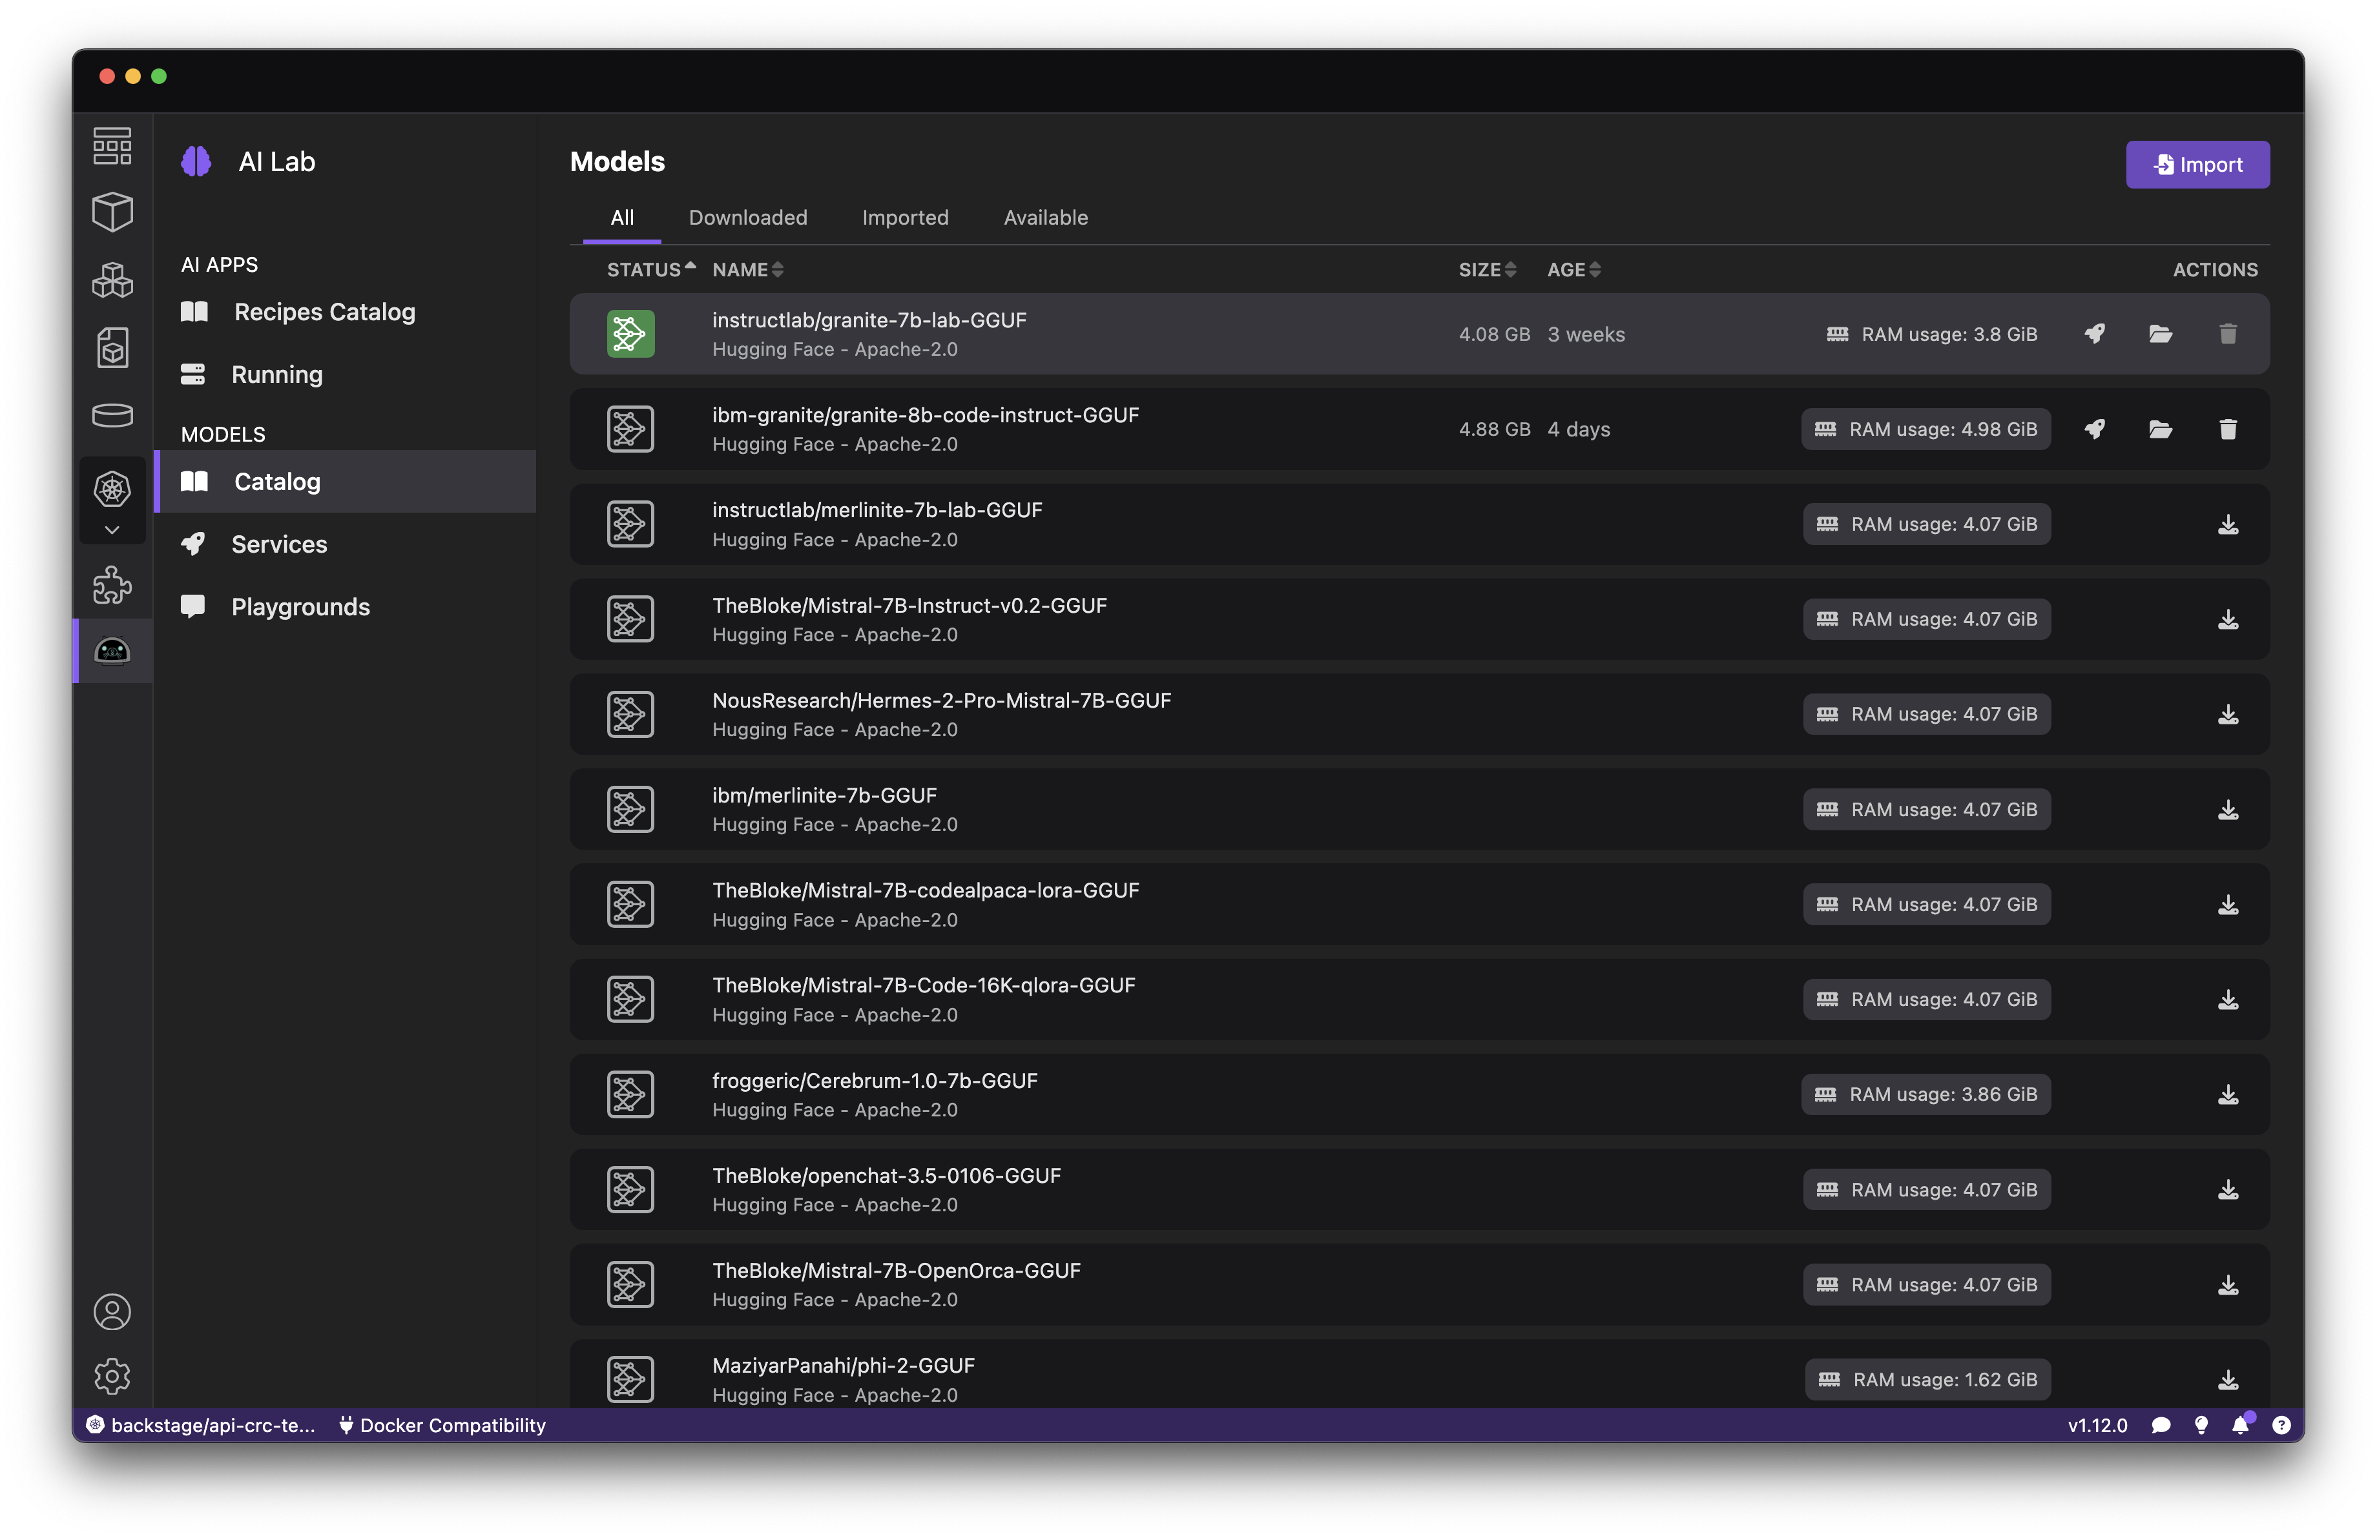Click status icon of granite-8b-code-instruct
Screen dimensions: 2377x1538
[630, 429]
